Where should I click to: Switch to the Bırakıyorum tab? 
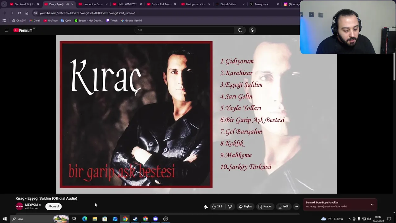[x=196, y=4]
